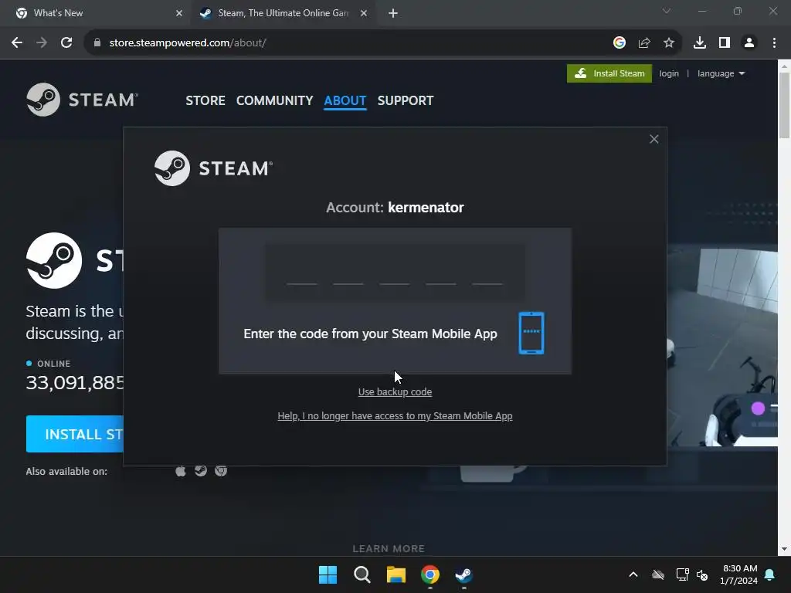
Task: Click the blue mobile phone icon
Action: [x=531, y=334]
